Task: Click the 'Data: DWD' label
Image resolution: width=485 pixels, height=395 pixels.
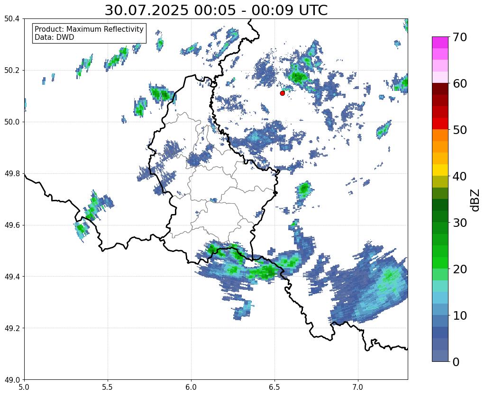Action: [55, 37]
